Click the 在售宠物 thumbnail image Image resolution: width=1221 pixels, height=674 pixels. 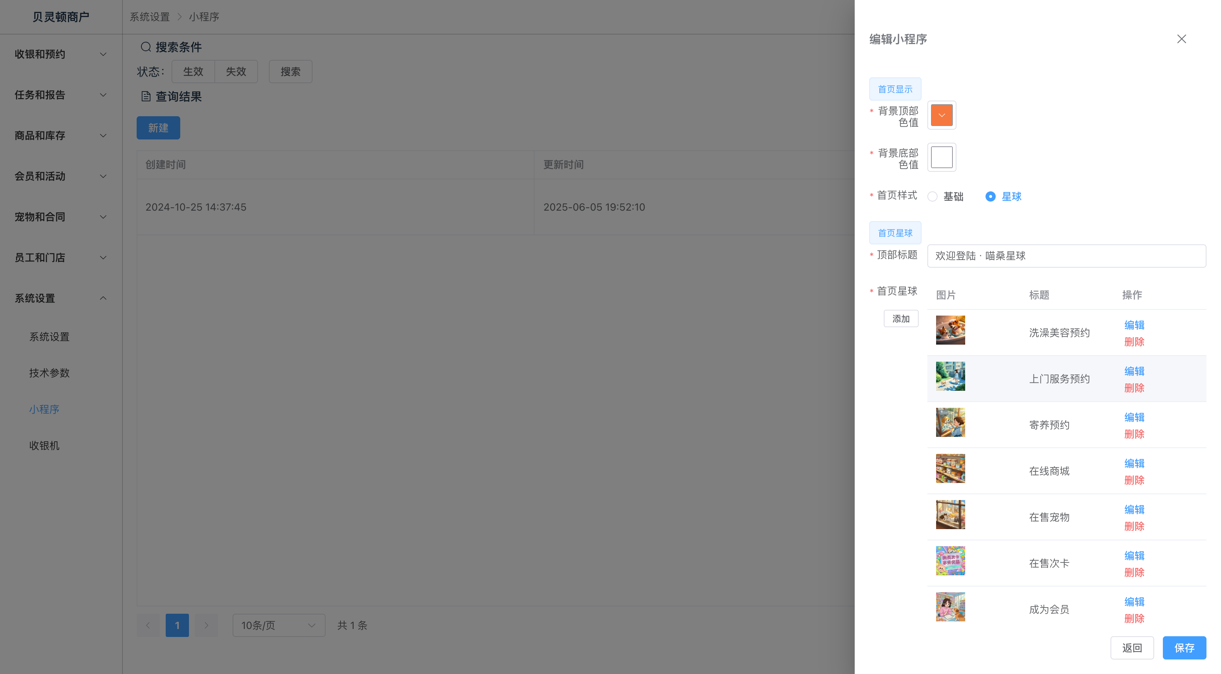pyautogui.click(x=950, y=514)
